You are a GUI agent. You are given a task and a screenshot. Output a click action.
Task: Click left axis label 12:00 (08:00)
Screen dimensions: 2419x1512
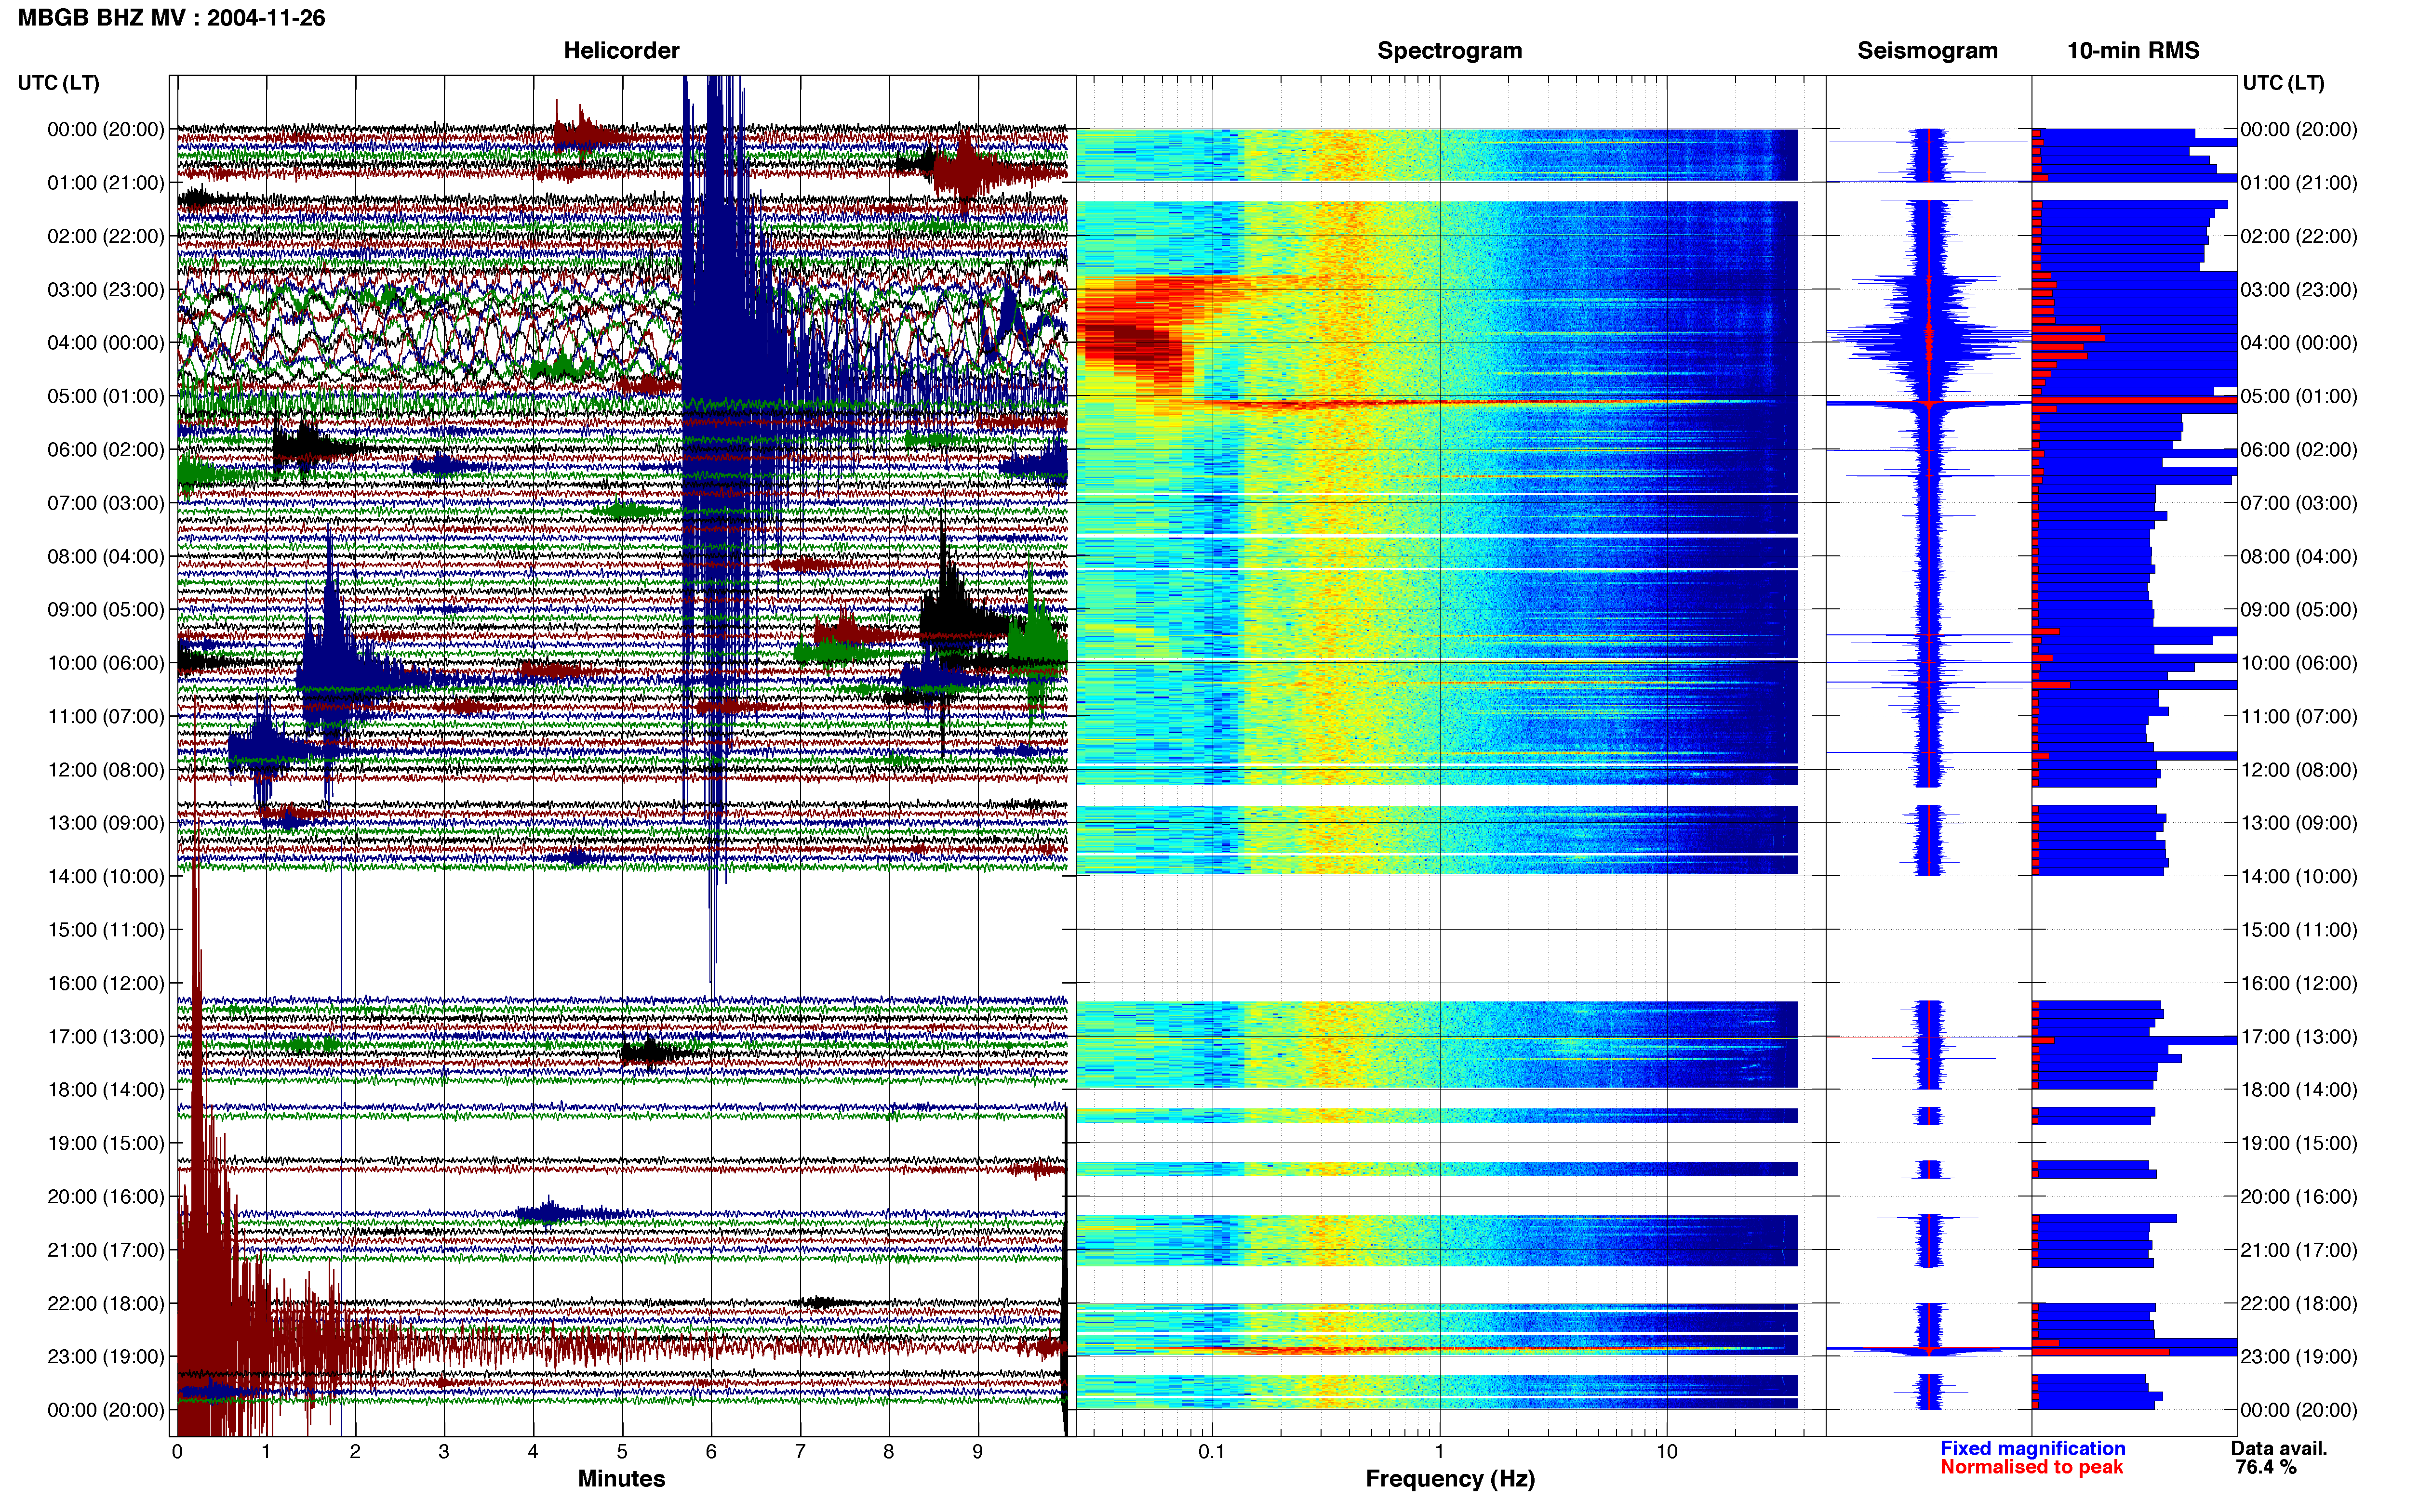coord(106,770)
